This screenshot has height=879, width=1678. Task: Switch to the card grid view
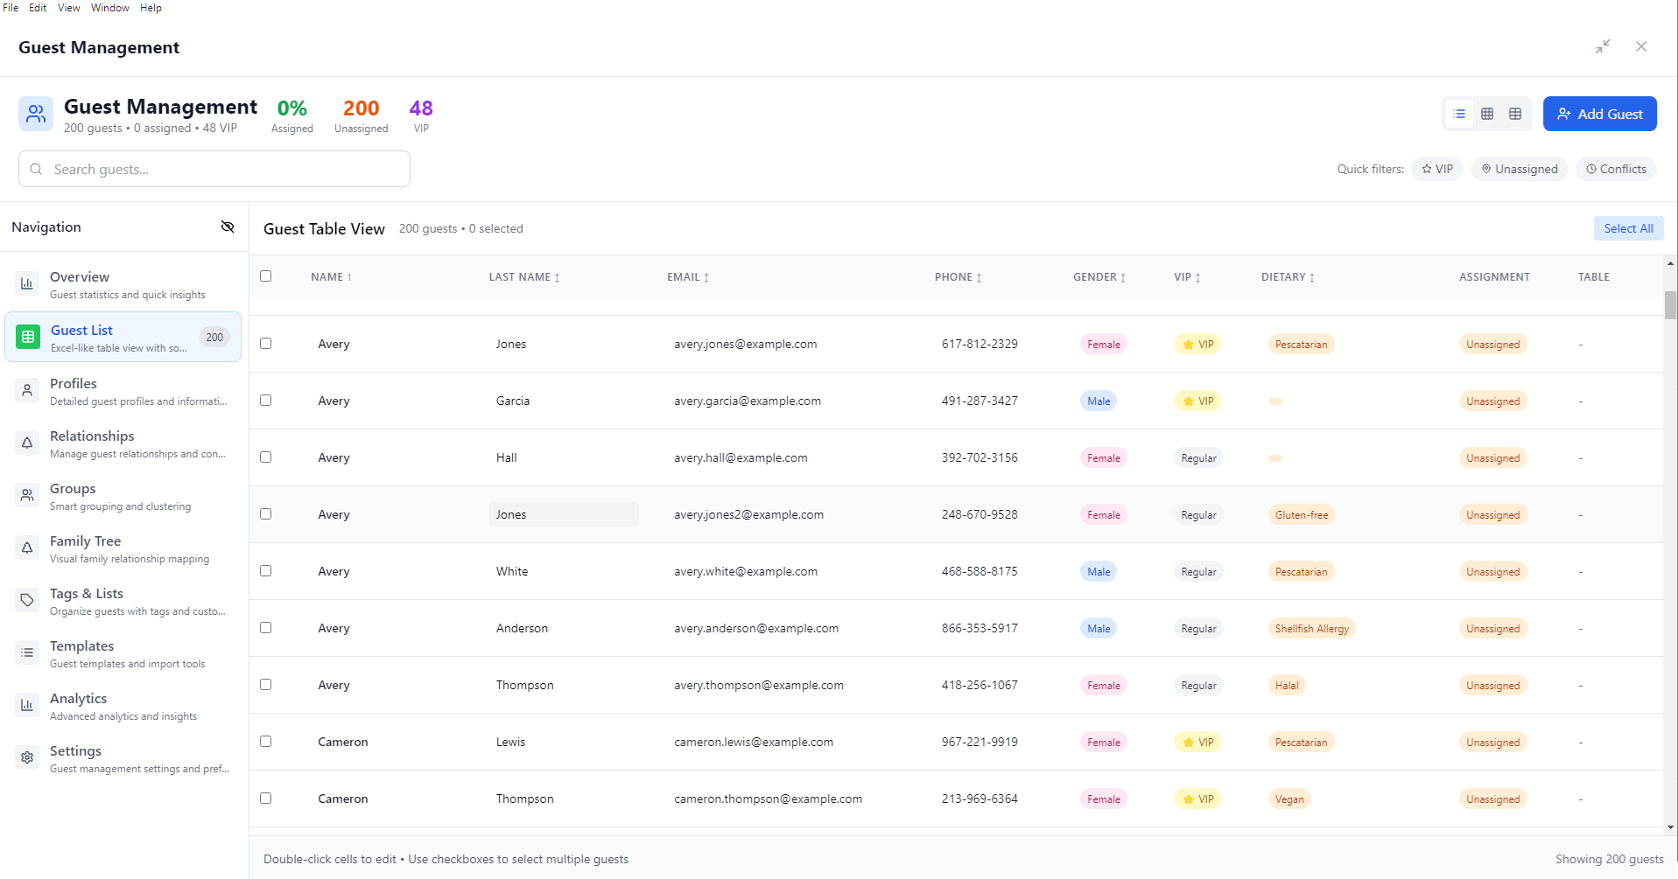coord(1487,114)
